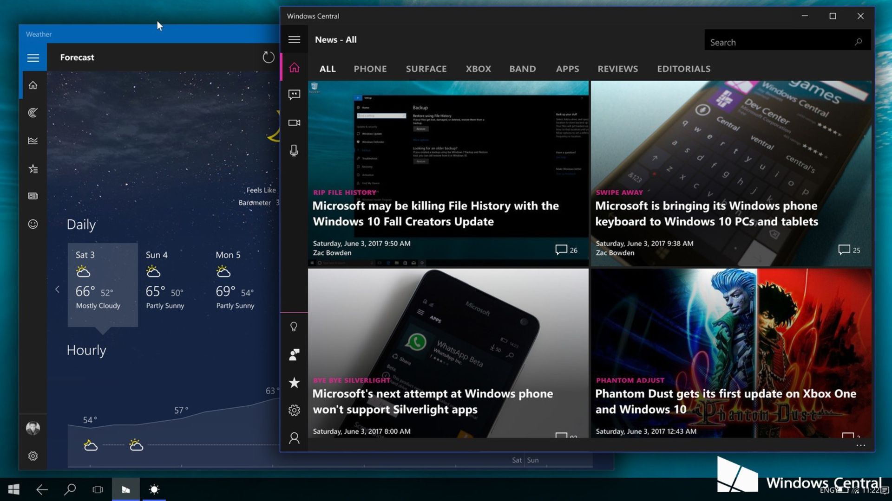This screenshot has width=892, height=501.
Task: Refresh the weather forecast
Action: point(269,58)
